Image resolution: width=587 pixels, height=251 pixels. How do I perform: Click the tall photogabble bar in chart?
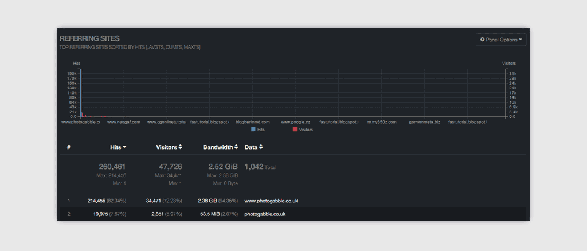80,93
